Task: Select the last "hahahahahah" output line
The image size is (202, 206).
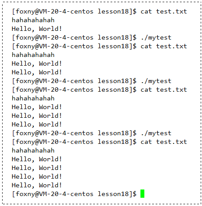Action: coord(33,150)
